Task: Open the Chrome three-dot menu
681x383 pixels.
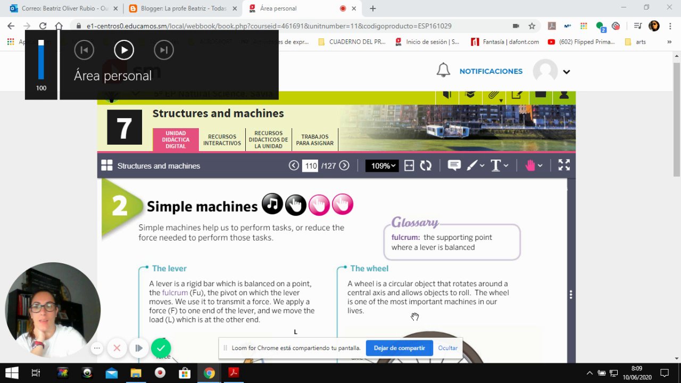Action: coord(670,26)
